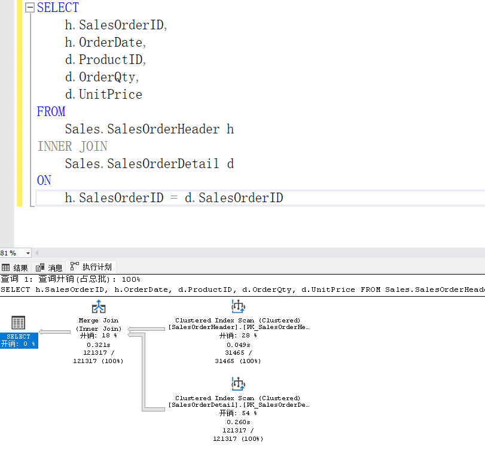Select the blue SELECT 开销: 0 % label
Viewport: 485px width, 454px height.
click(x=19, y=340)
